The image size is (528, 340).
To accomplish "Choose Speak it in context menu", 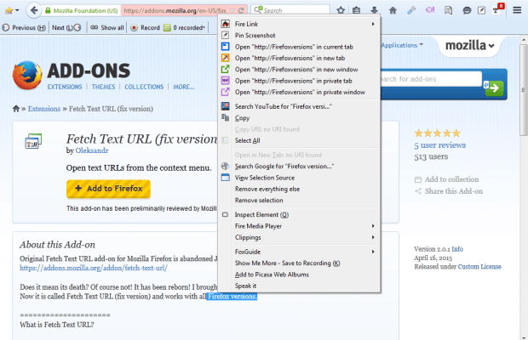I will tap(300, 286).
